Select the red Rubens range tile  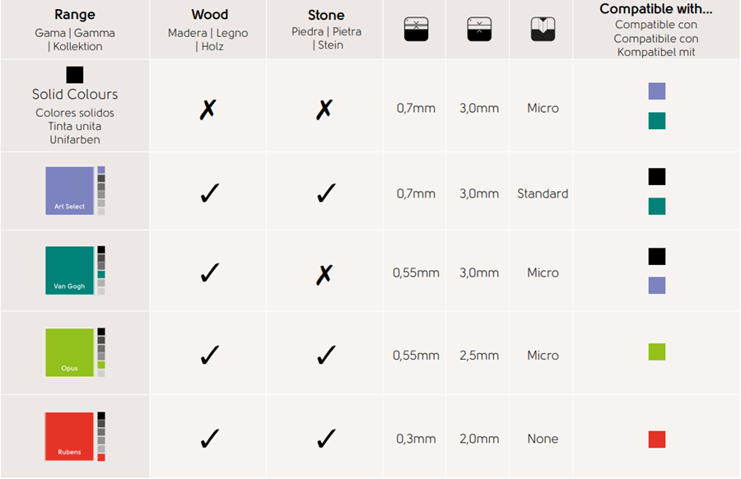pos(70,436)
